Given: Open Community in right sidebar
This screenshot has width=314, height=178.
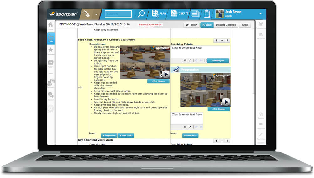Looking at the screenshot, I should pos(261,25).
